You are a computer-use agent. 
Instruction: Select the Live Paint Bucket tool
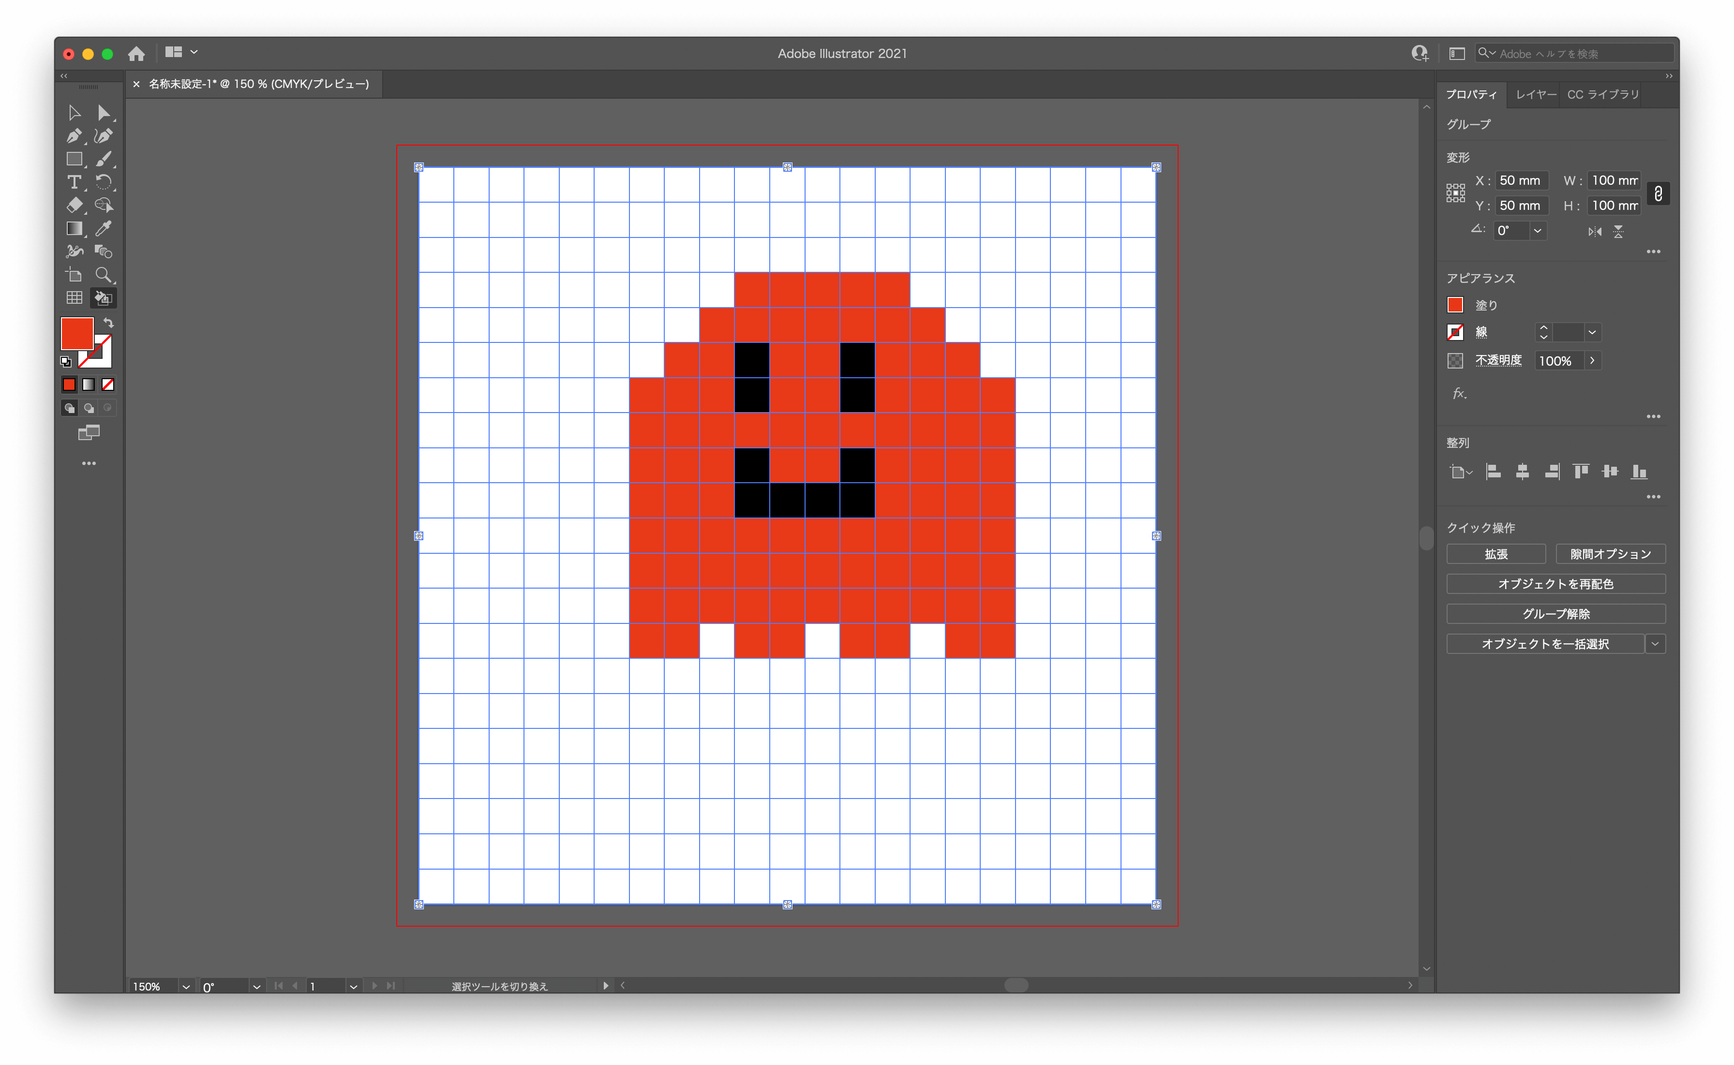104,298
